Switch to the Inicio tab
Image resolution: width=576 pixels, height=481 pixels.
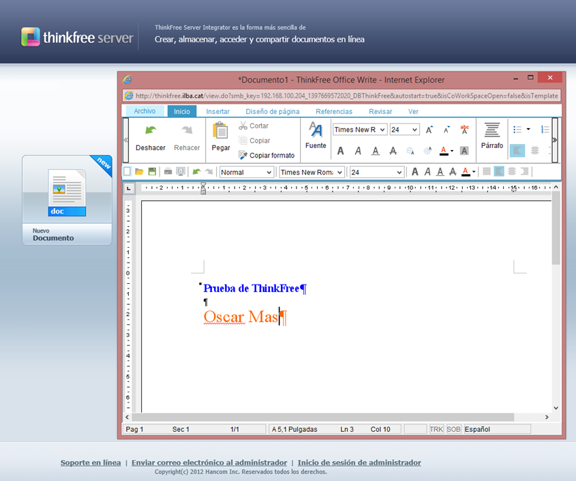[182, 111]
